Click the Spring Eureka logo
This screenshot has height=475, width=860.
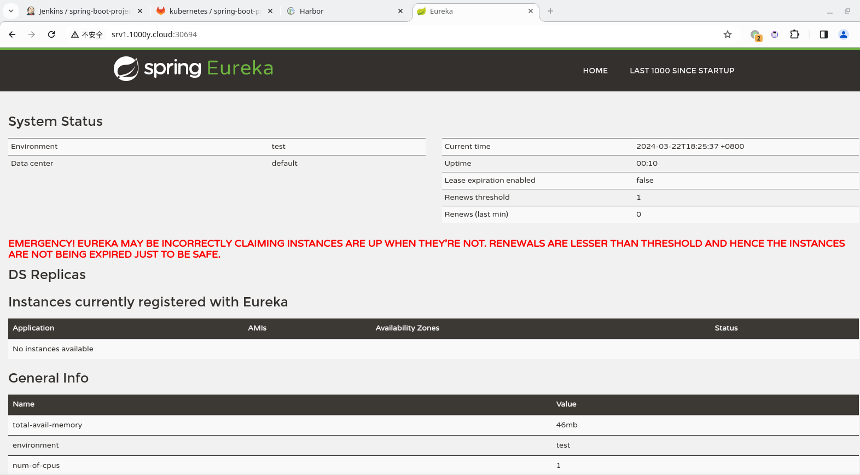(x=194, y=69)
